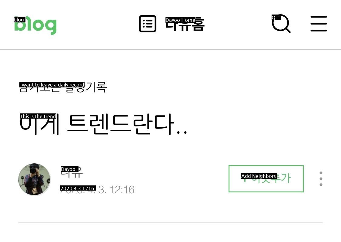Open the search magnifier icon

click(281, 24)
